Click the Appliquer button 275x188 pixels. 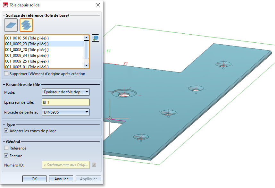[88, 179]
